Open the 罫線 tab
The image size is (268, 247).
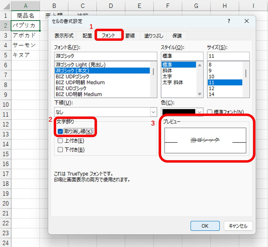(130, 36)
